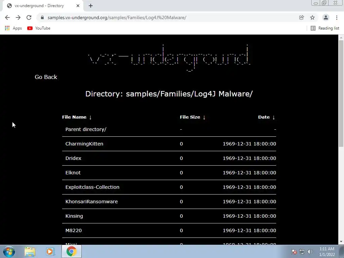Click the Chrome taskbar icon

71,251
